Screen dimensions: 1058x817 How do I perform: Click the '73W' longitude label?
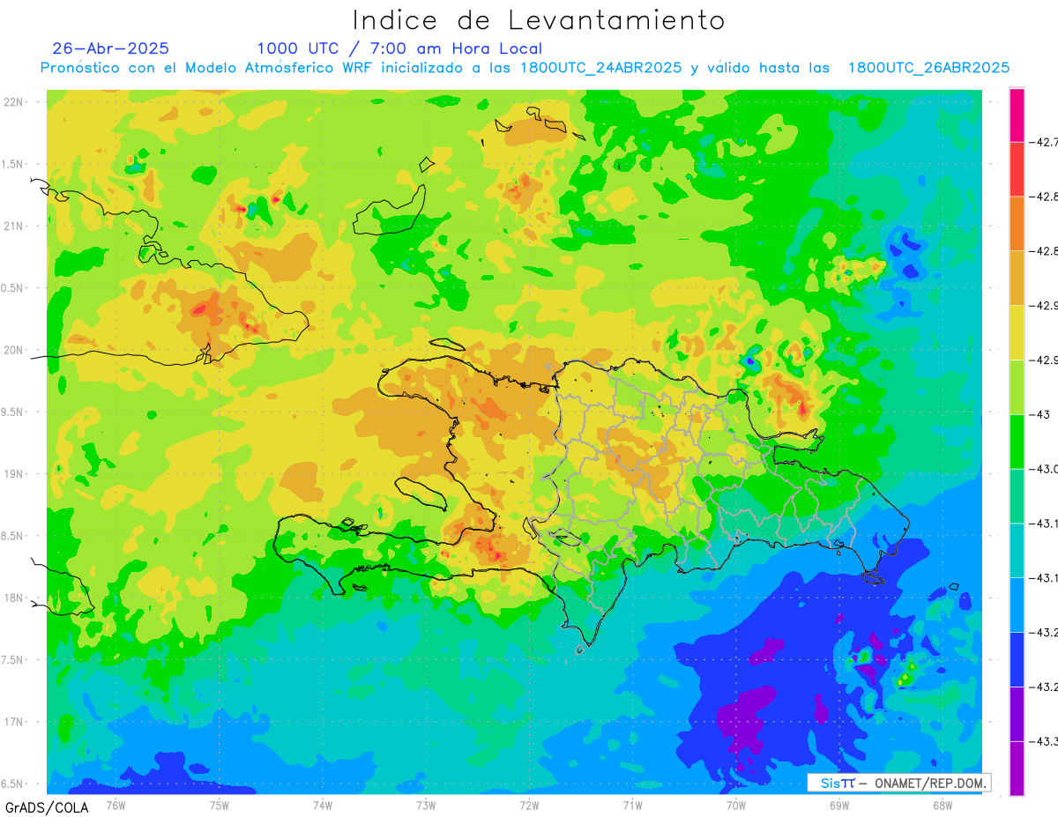coord(426,806)
